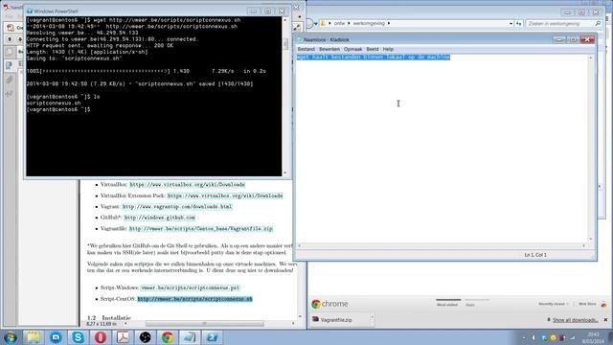
Task: Click the Kladblok title bar notepad icon
Action: pyautogui.click(x=300, y=39)
